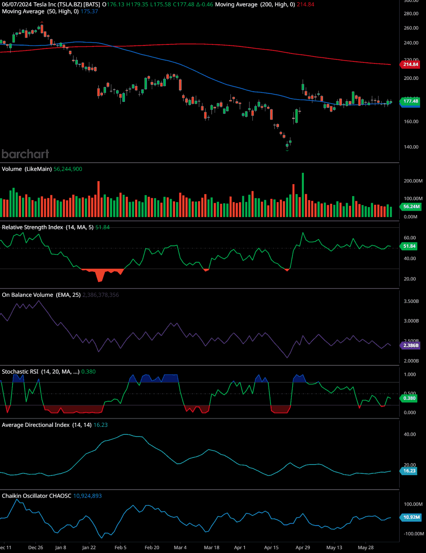Click the -100.00M Chaikin axis label

click(414, 534)
